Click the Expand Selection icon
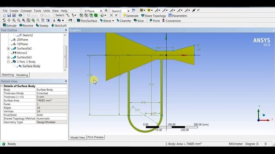Image resolution: width=275 pixels, height=154 pixels. point(111,15)
